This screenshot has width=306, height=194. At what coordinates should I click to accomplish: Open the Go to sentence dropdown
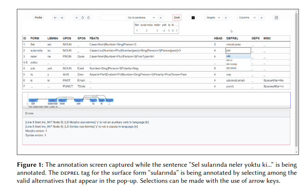[142, 18]
